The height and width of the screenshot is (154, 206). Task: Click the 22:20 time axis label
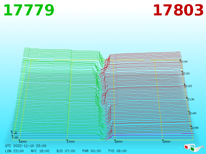click(188, 86)
